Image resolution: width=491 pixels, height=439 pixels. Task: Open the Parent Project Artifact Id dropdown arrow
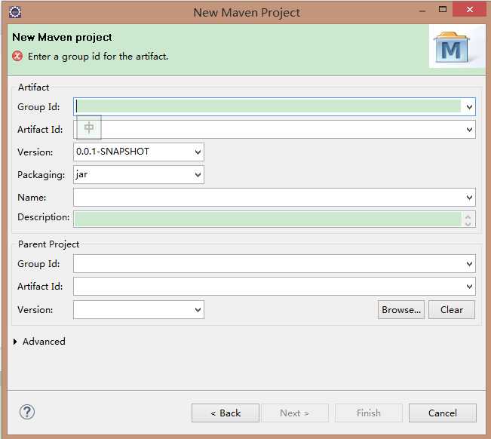pos(469,286)
